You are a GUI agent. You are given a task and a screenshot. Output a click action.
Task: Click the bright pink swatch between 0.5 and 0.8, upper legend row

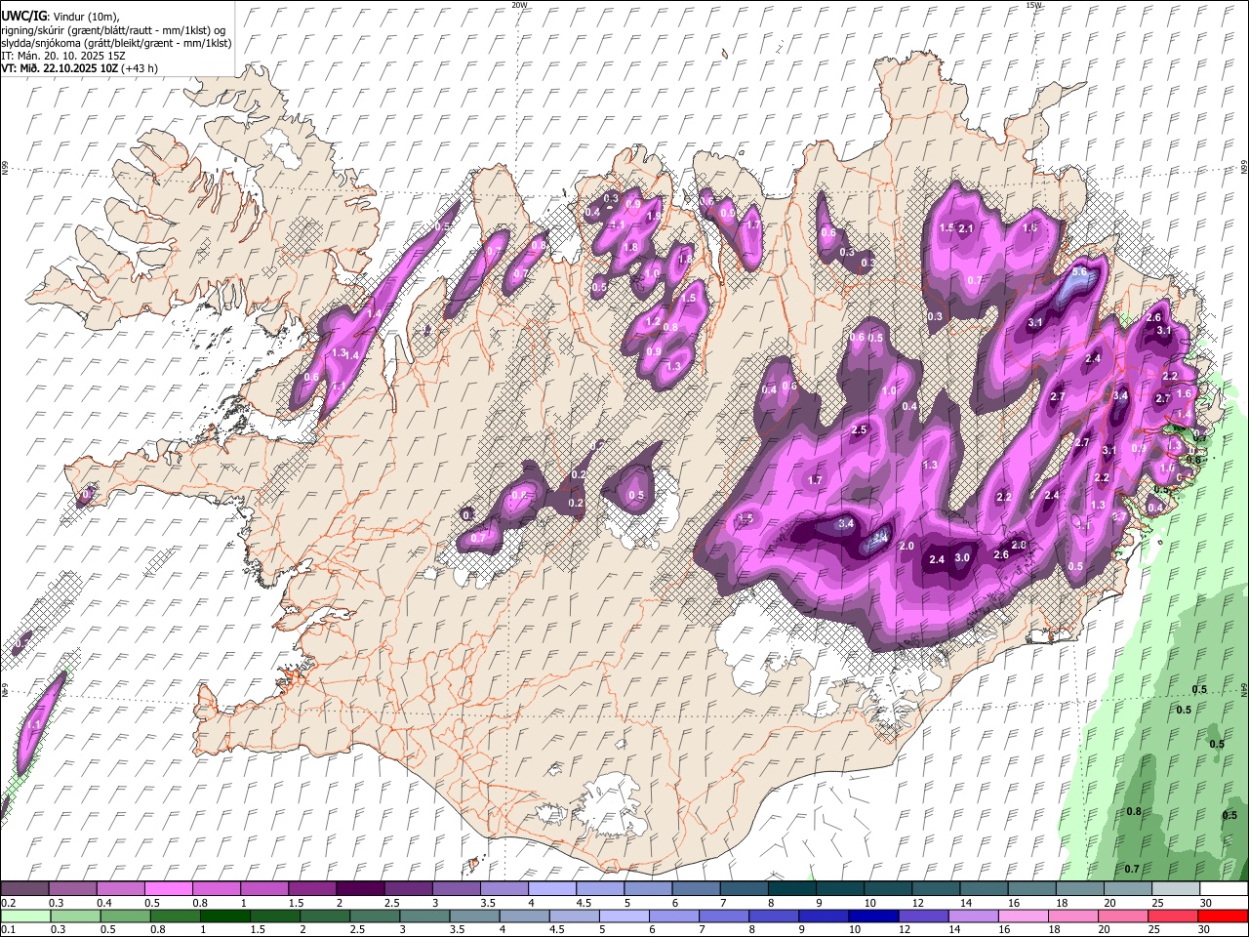click(x=168, y=888)
